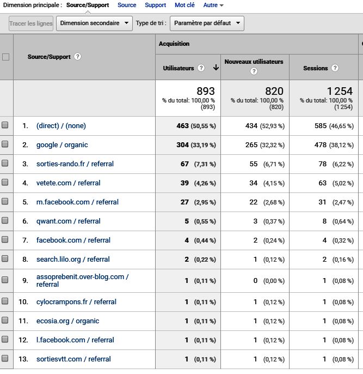This screenshot has height=374, width=363.
Task: Tick the l.facebook.com / referral checkbox
Action: (5, 339)
